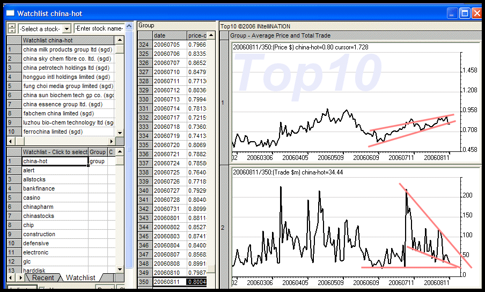This screenshot has width=485, height=292.
Task: Switch to the Watchlist tab
Action: pos(80,278)
